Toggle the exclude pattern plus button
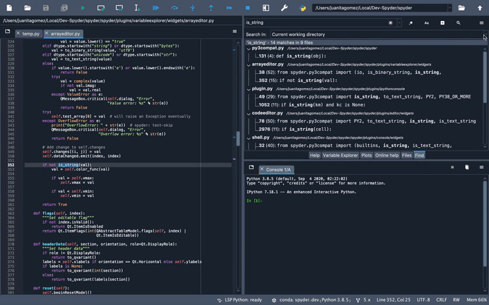The image size is (489, 305). (x=442, y=22)
